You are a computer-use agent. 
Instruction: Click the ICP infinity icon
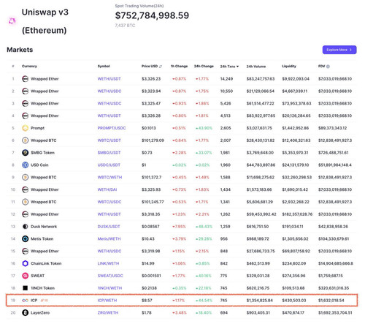point(25,301)
